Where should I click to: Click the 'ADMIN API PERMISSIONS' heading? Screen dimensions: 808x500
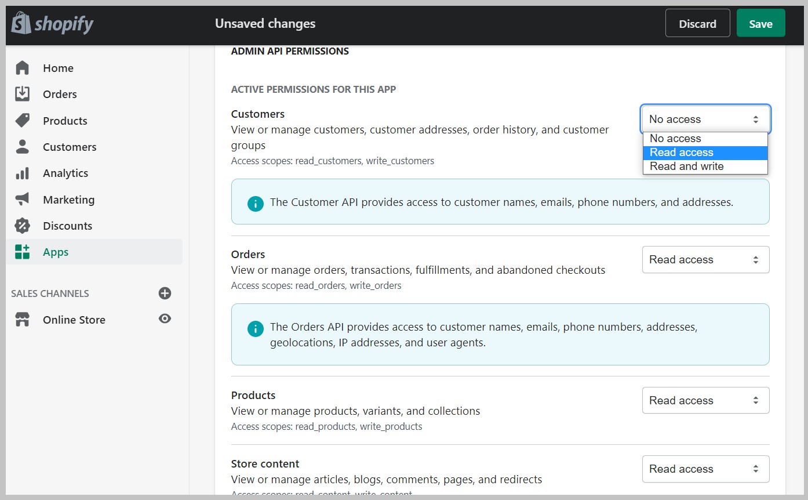[x=290, y=51]
